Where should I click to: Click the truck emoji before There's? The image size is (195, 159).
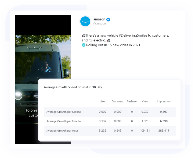84,36
